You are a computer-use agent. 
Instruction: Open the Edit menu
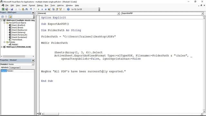click(x=12, y=5)
